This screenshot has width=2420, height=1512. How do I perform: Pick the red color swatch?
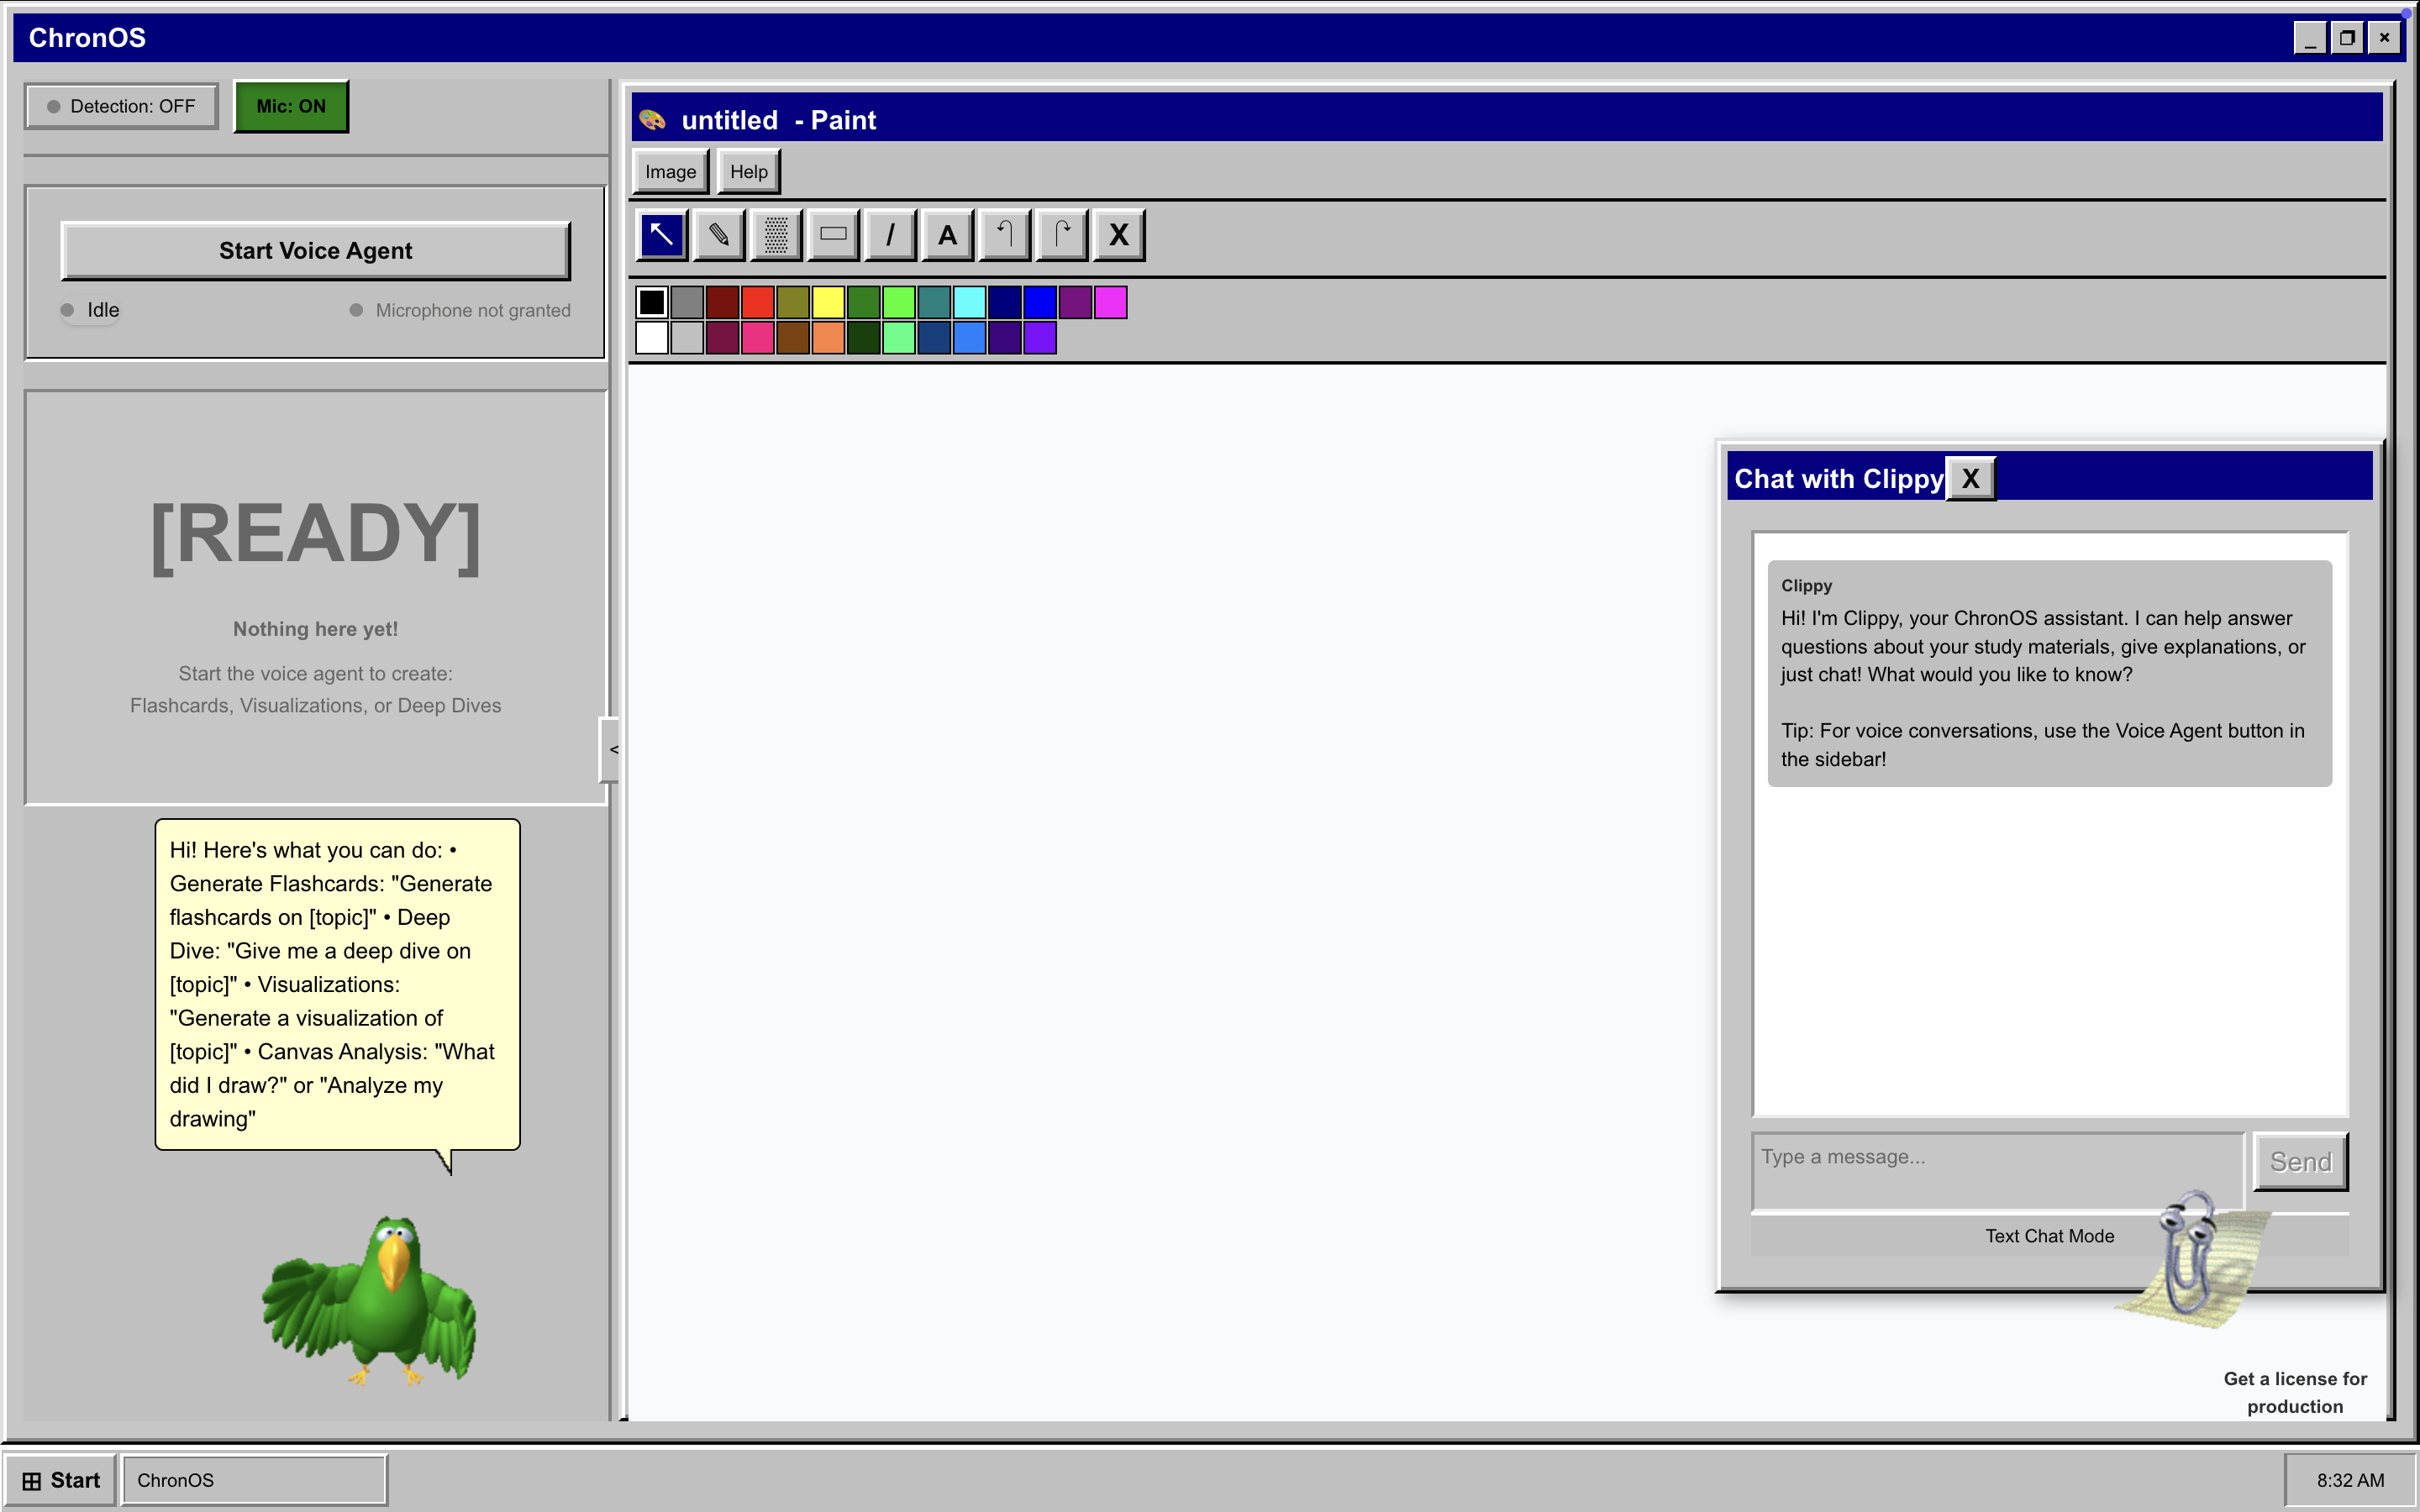(757, 302)
